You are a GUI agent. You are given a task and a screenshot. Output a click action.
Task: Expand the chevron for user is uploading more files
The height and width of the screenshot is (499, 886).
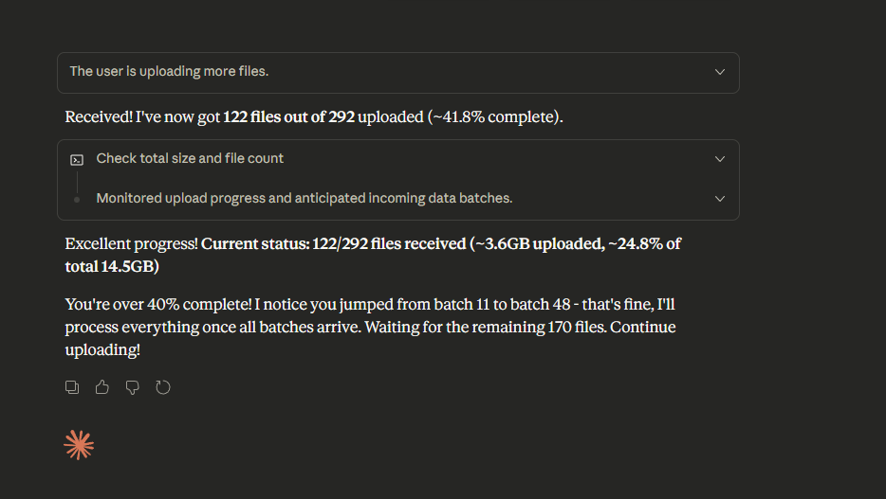point(720,72)
